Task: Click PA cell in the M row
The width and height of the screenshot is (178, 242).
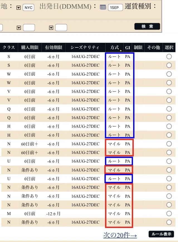Action: click(128, 214)
